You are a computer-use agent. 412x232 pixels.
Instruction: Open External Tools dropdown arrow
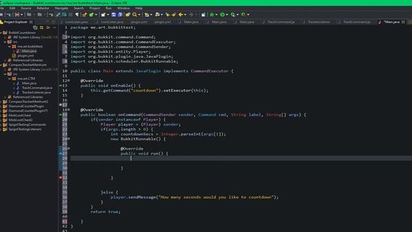[x=248, y=15]
